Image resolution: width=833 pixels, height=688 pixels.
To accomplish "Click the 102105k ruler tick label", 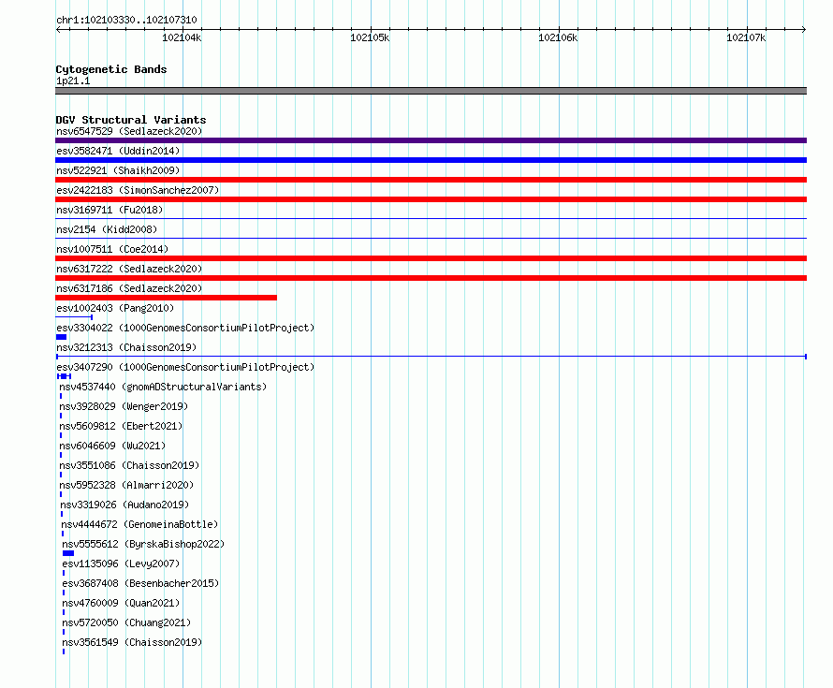I will (x=370, y=37).
